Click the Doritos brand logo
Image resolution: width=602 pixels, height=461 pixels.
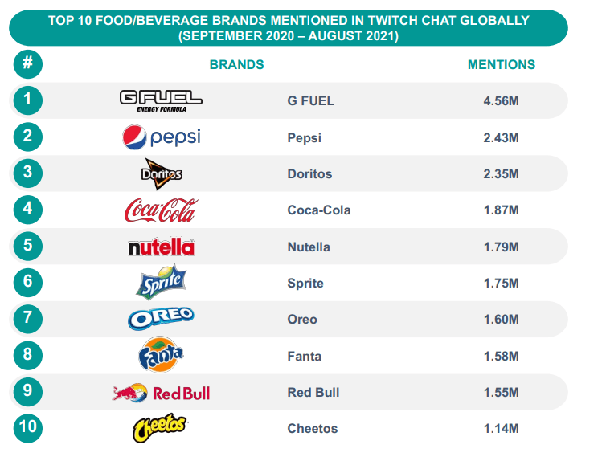click(x=161, y=173)
